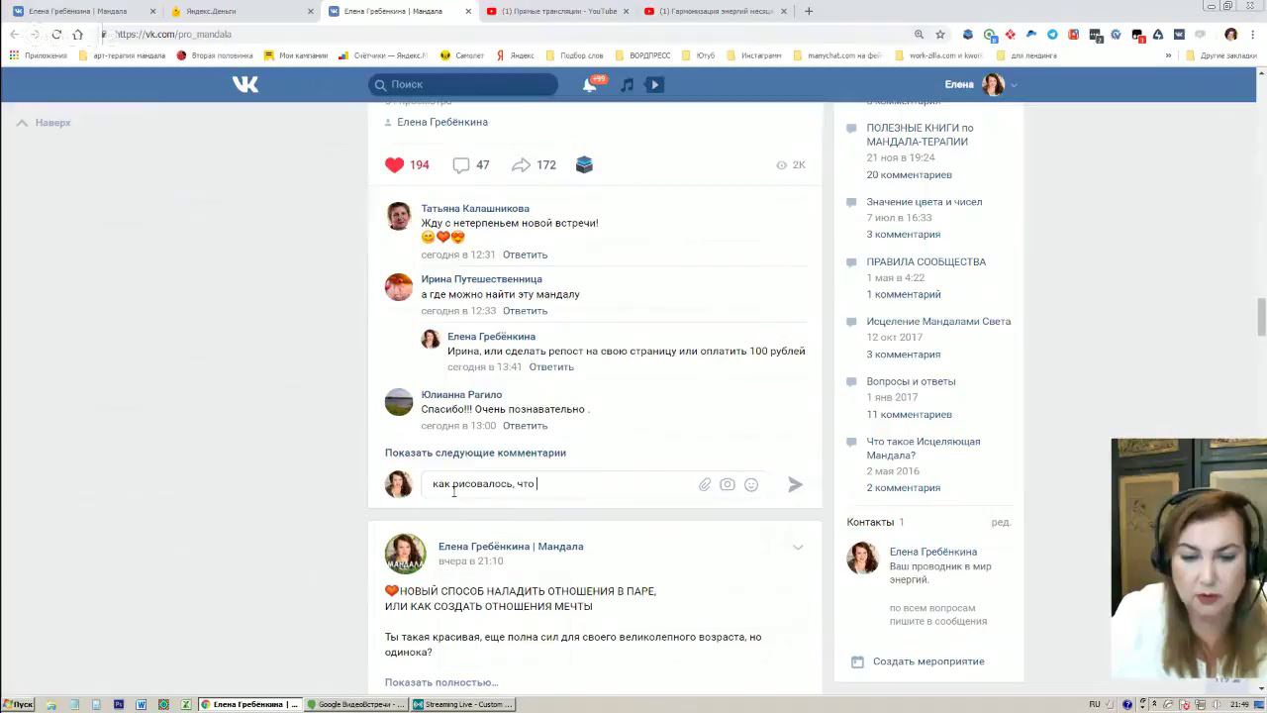Open the music player icon
Screen dimensions: 1267x713
627,85
